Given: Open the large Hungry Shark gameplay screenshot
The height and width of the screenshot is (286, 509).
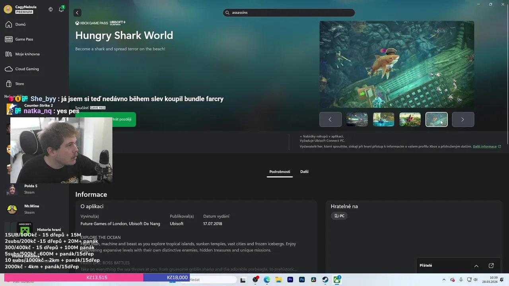Looking at the screenshot, I should (396, 64).
